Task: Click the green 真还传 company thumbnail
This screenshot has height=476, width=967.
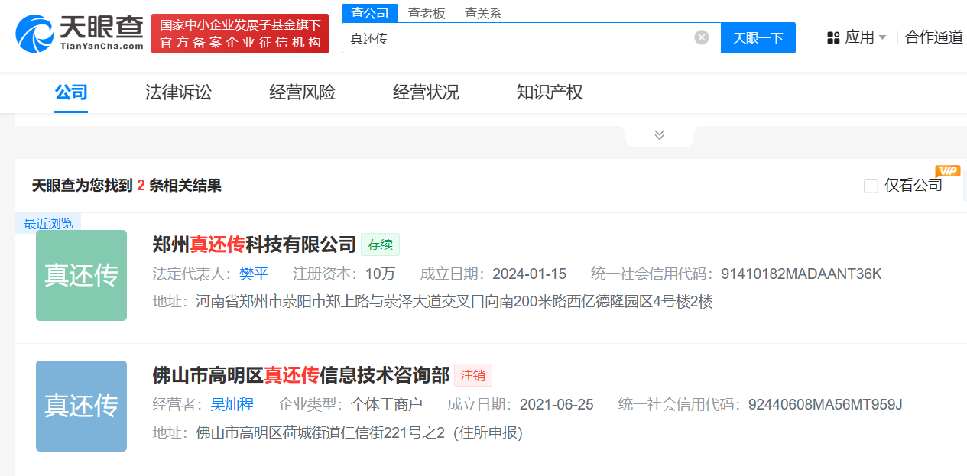Action: pos(81,275)
